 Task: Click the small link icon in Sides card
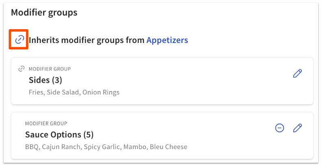(x=22, y=69)
